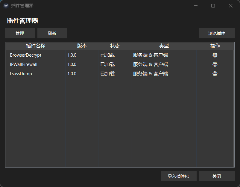Close the 插件管理器 window via title bar

pyautogui.click(x=231, y=6)
